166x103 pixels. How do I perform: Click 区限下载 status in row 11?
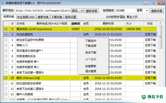pyautogui.click(x=150, y=83)
